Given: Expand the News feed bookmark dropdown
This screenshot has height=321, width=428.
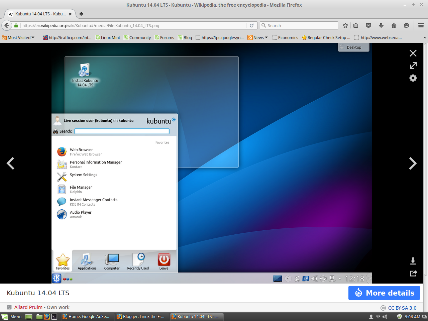Looking at the screenshot, I should (x=257, y=37).
